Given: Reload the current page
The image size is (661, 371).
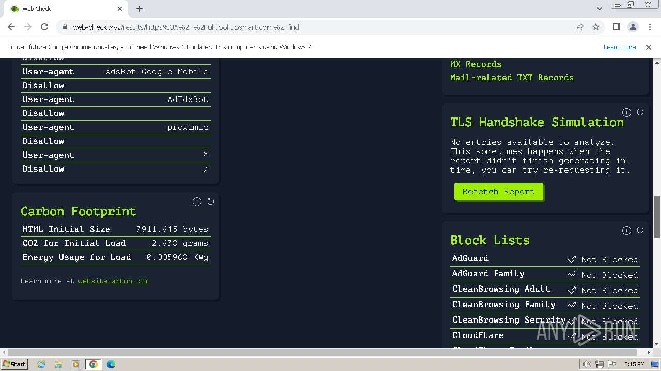Looking at the screenshot, I should (44, 27).
